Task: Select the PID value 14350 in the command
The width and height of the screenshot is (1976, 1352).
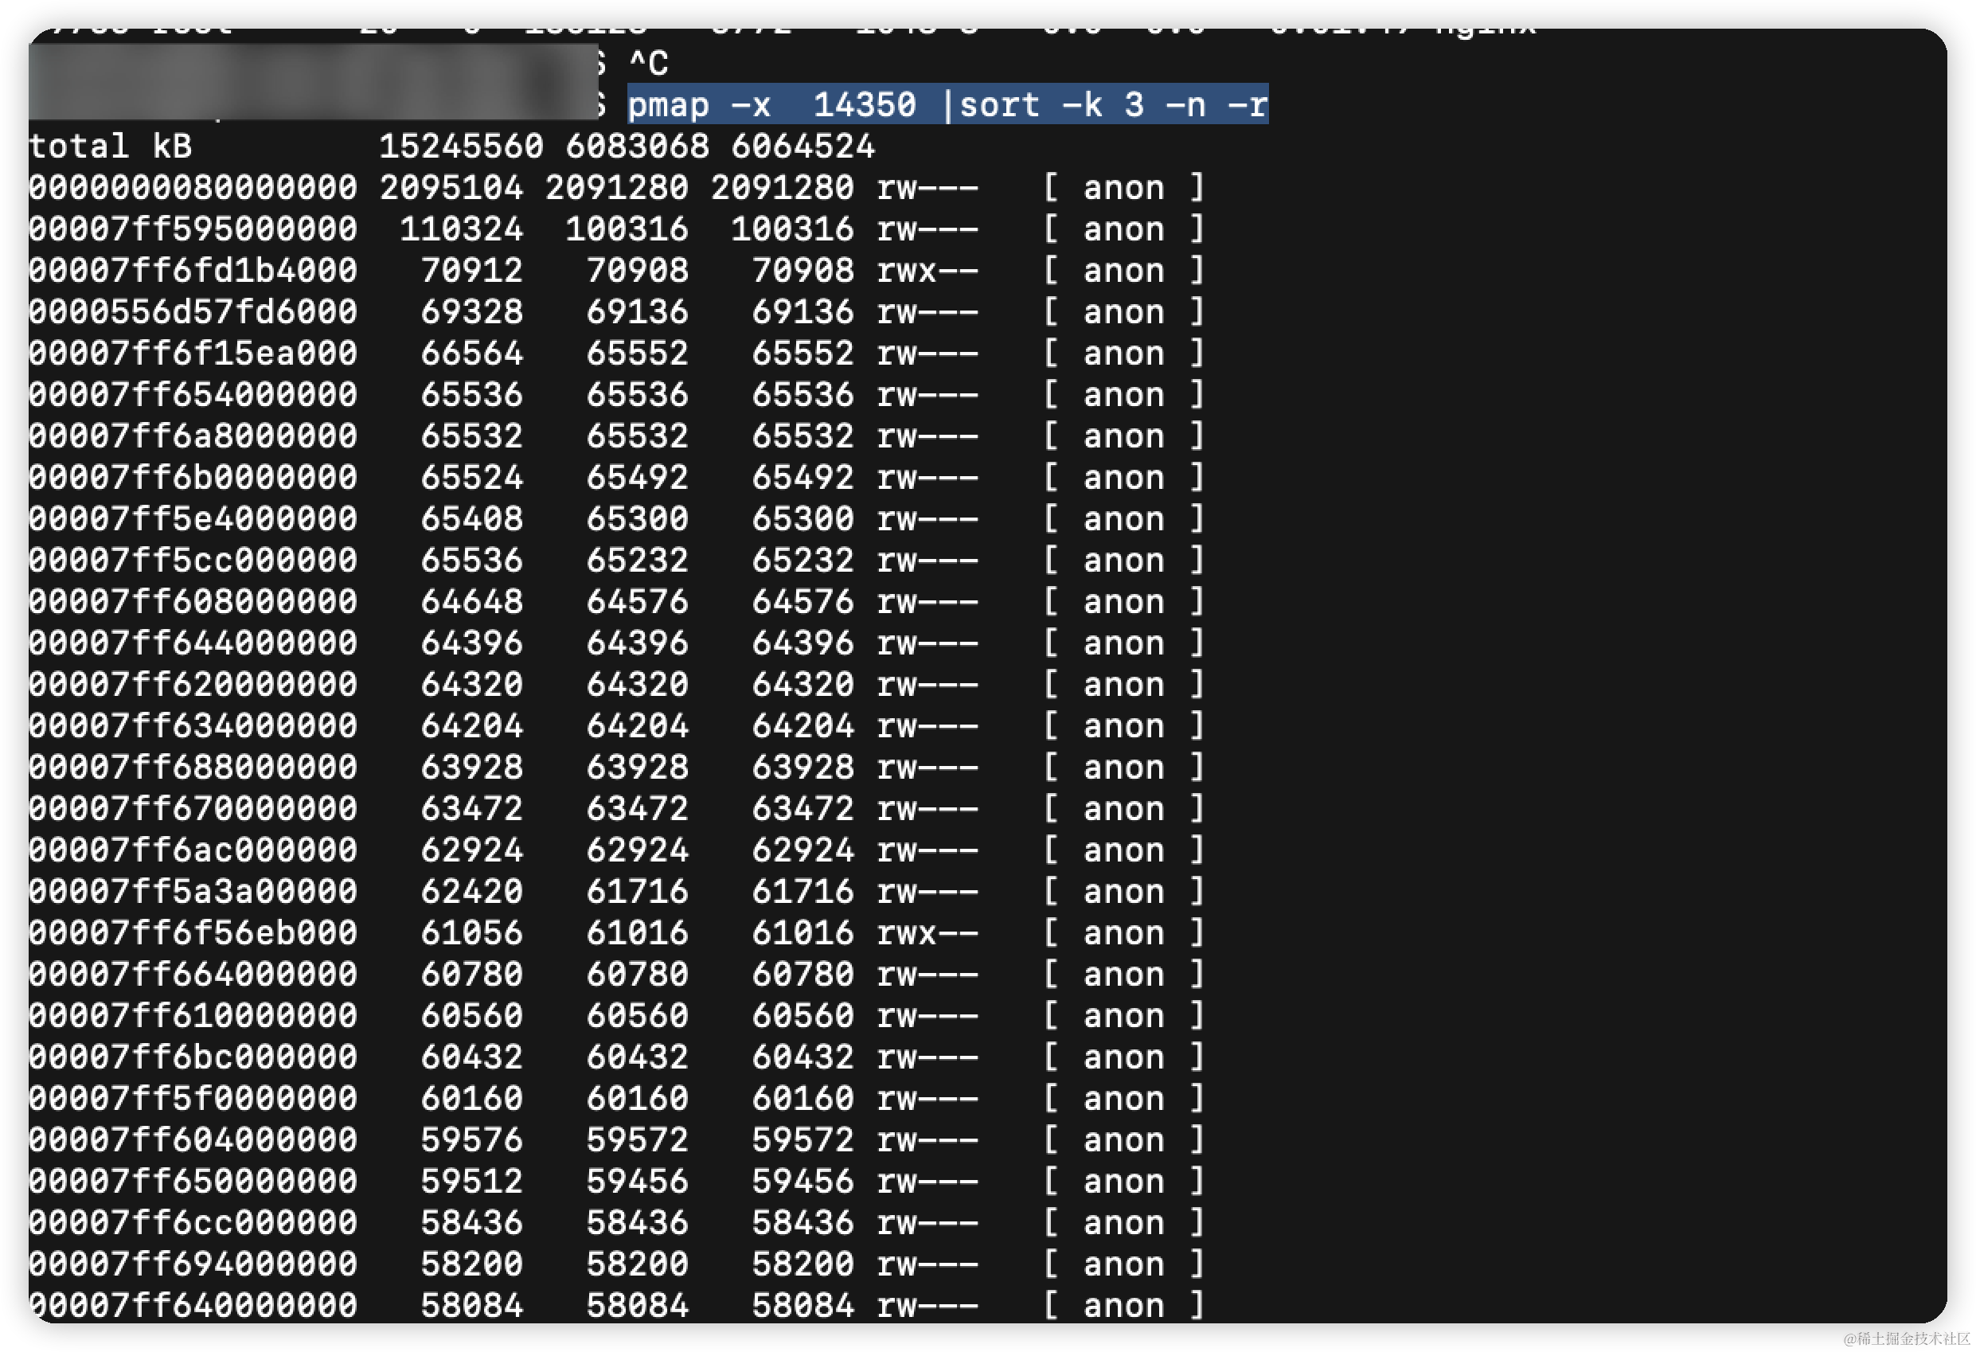Action: (x=865, y=105)
